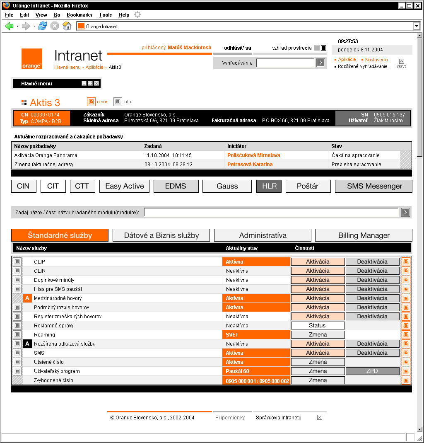The image size is (424, 443).
Task: Select the light grey environment theme swatch
Action: pos(317,48)
